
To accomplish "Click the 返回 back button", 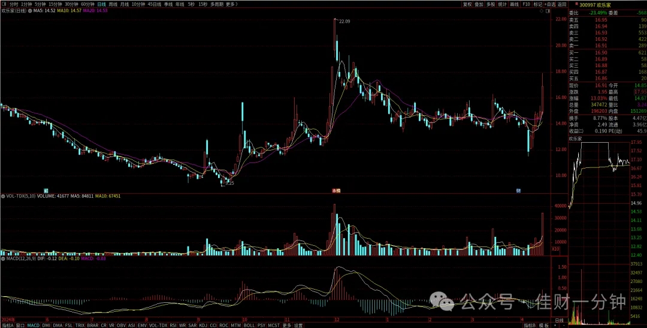I will pyautogui.click(x=562, y=4).
